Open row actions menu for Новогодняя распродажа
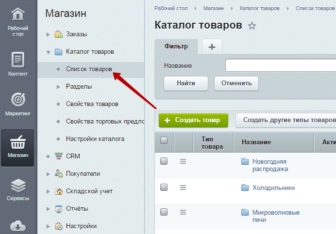Image resolution: width=336 pixels, height=234 pixels. pos(183,161)
